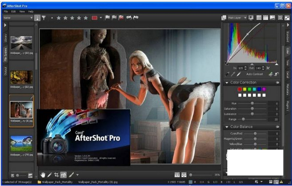Open the brush tool dropdown arrow
Image resolution: width=292 pixels, height=186 pixels.
click(x=77, y=175)
